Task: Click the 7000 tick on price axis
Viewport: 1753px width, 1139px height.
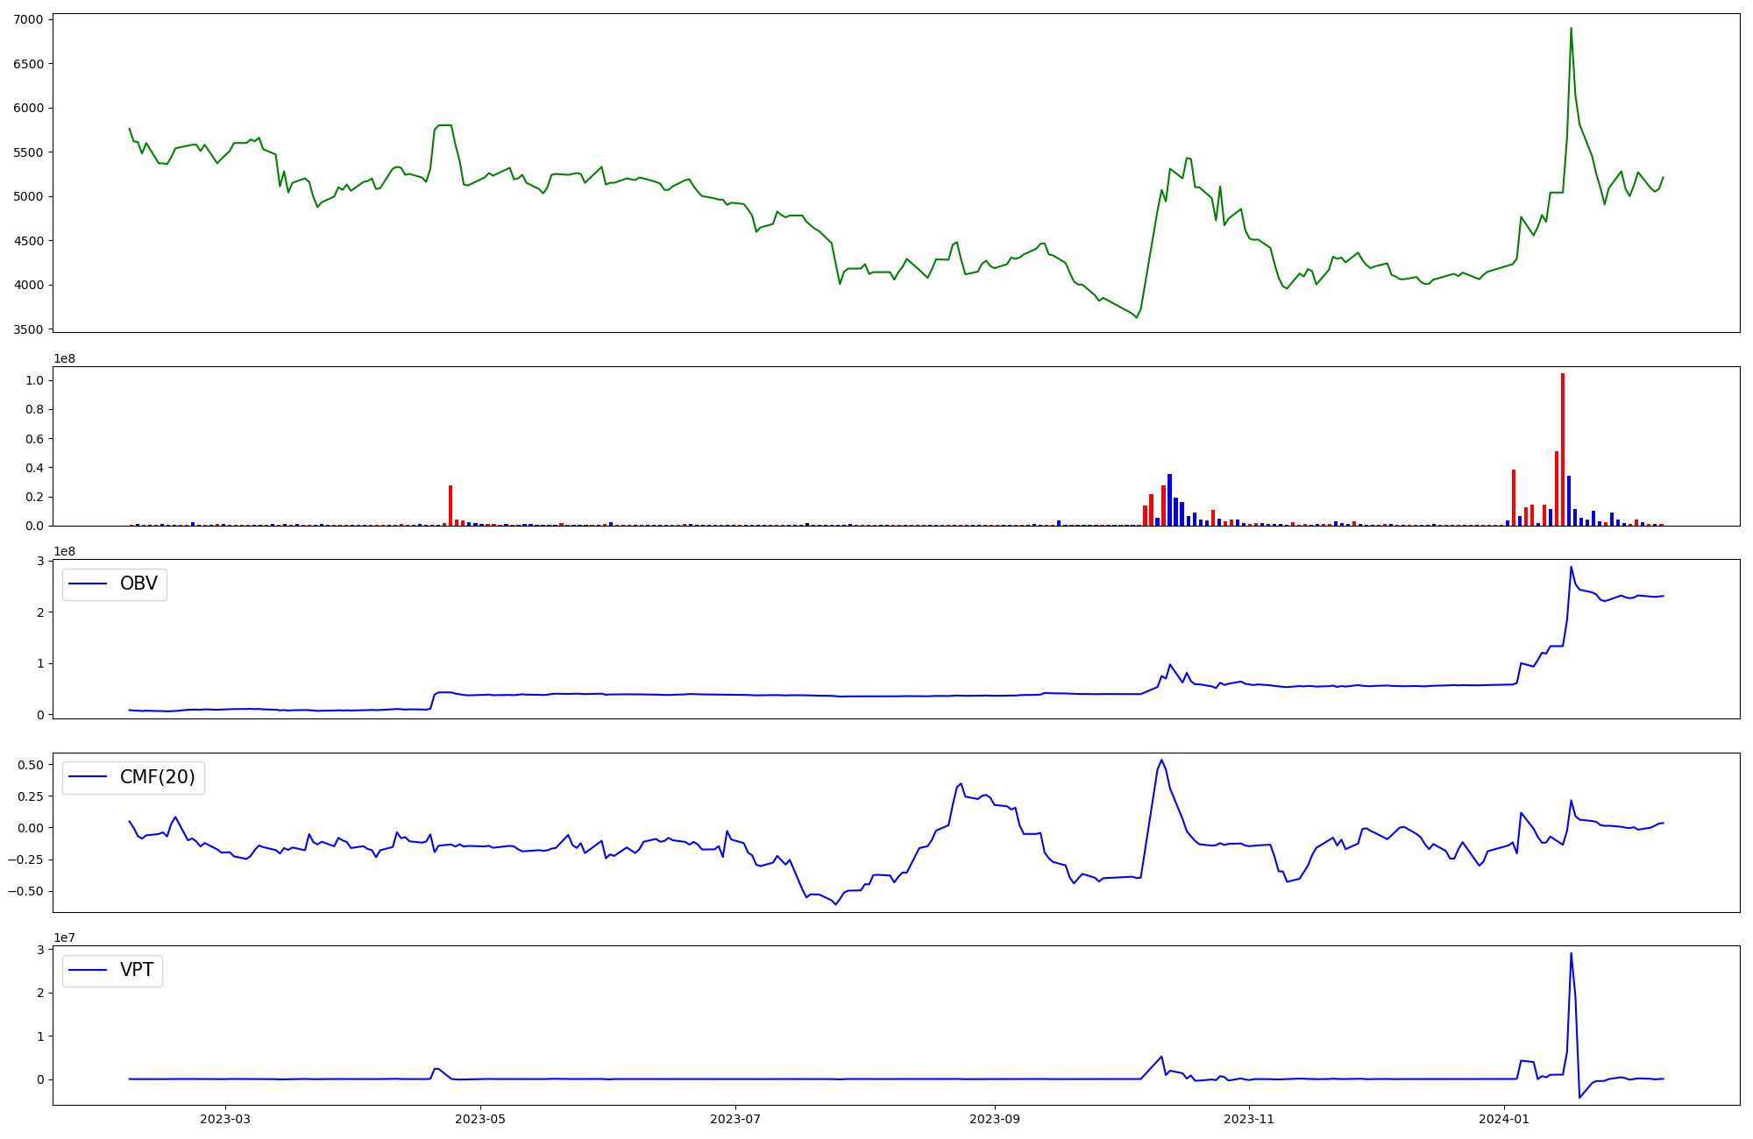Action: [28, 19]
